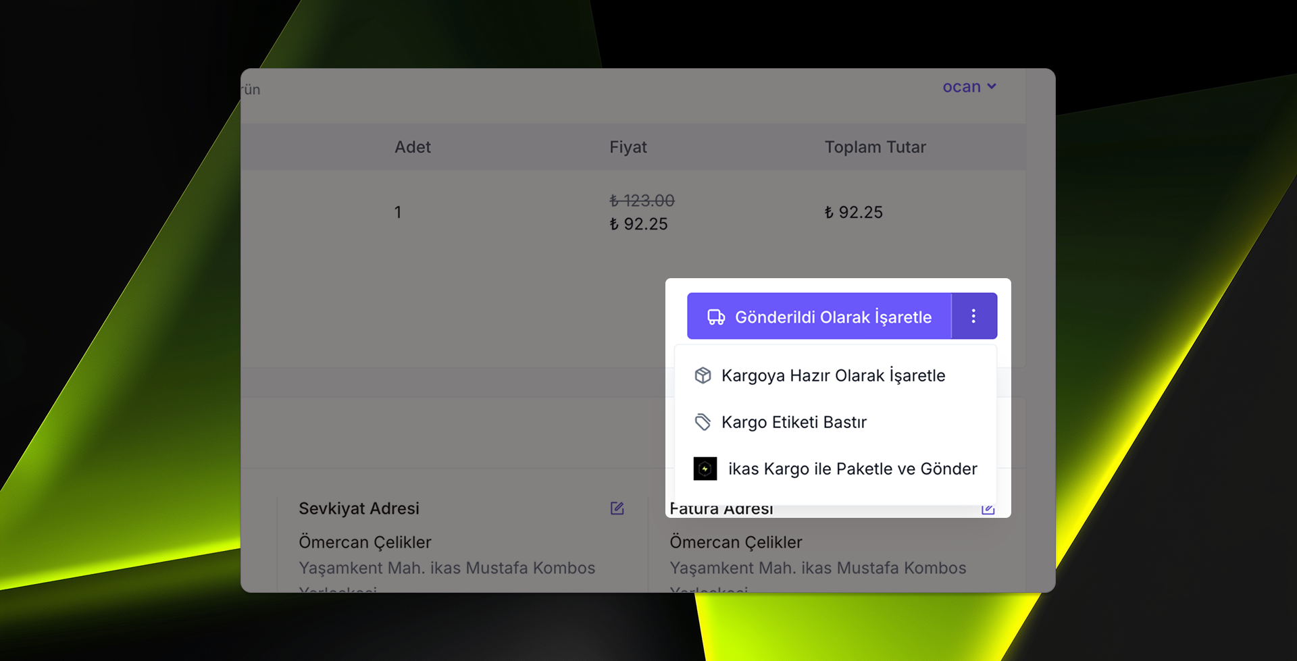Click the package icon beside Kargoya Hazır option
The width and height of the screenshot is (1297, 661).
coord(704,375)
